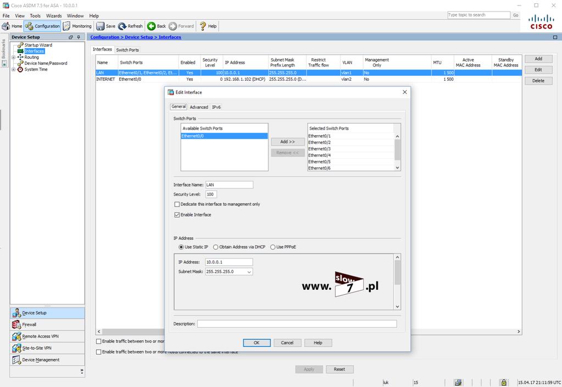Image resolution: width=562 pixels, height=387 pixels.
Task: Choose the Use PPPoE radio button
Action: (x=272, y=247)
